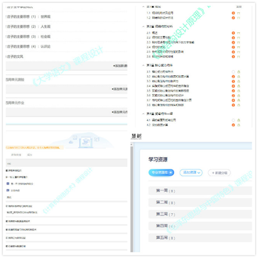Click the orange status icon for section 1.1
This screenshot has width=258, height=258.
coord(233,13)
